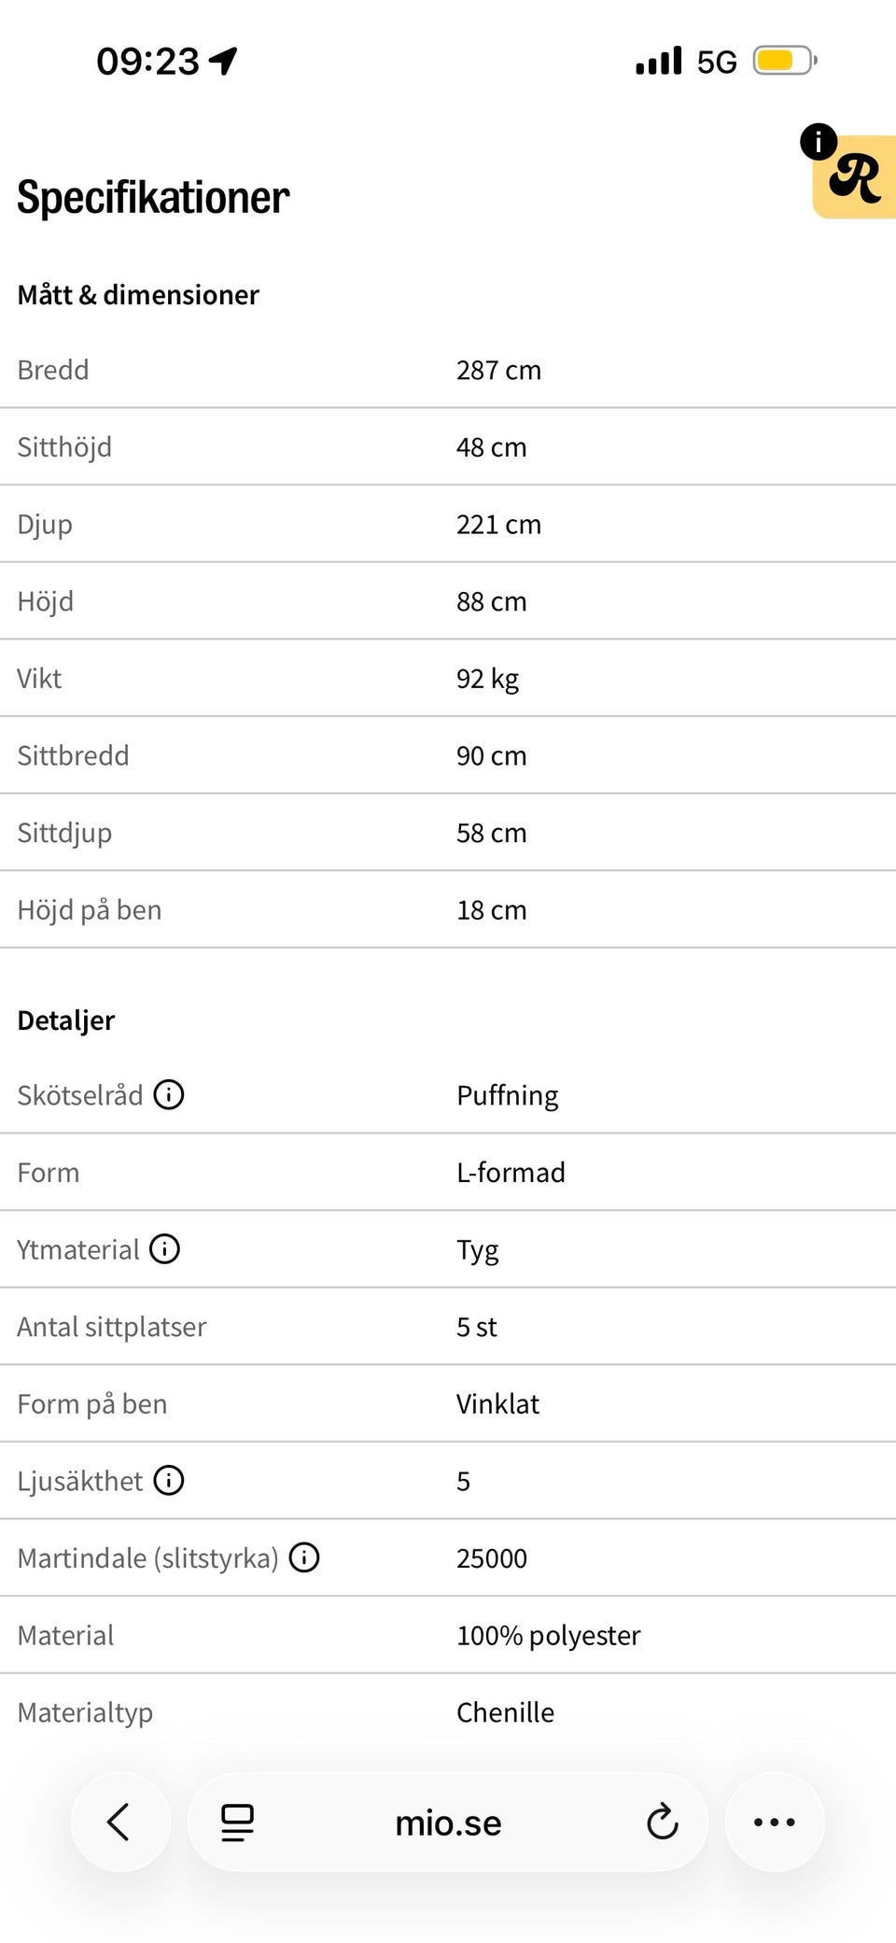Screen dimensions: 896x1943
Task: Open the Ytmaterial info icon
Action: pos(165,1248)
